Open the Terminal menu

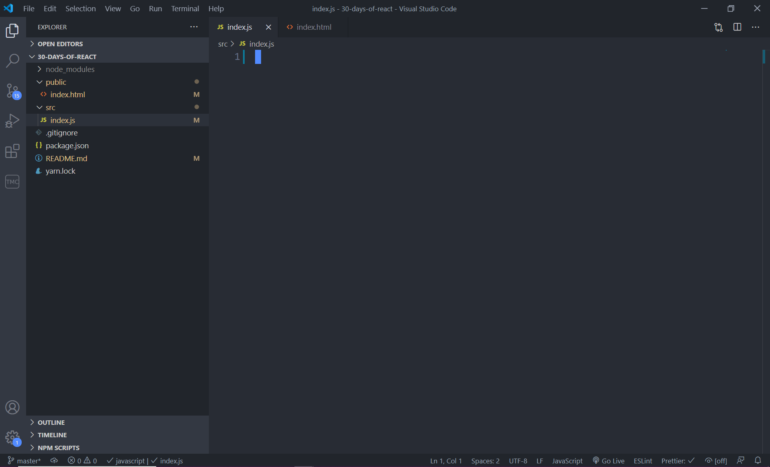(x=185, y=8)
